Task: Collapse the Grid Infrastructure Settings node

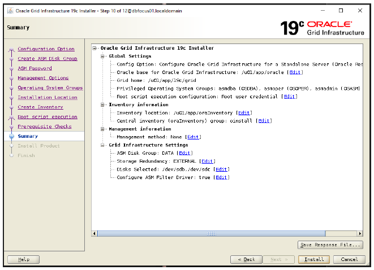Action: 102,145
